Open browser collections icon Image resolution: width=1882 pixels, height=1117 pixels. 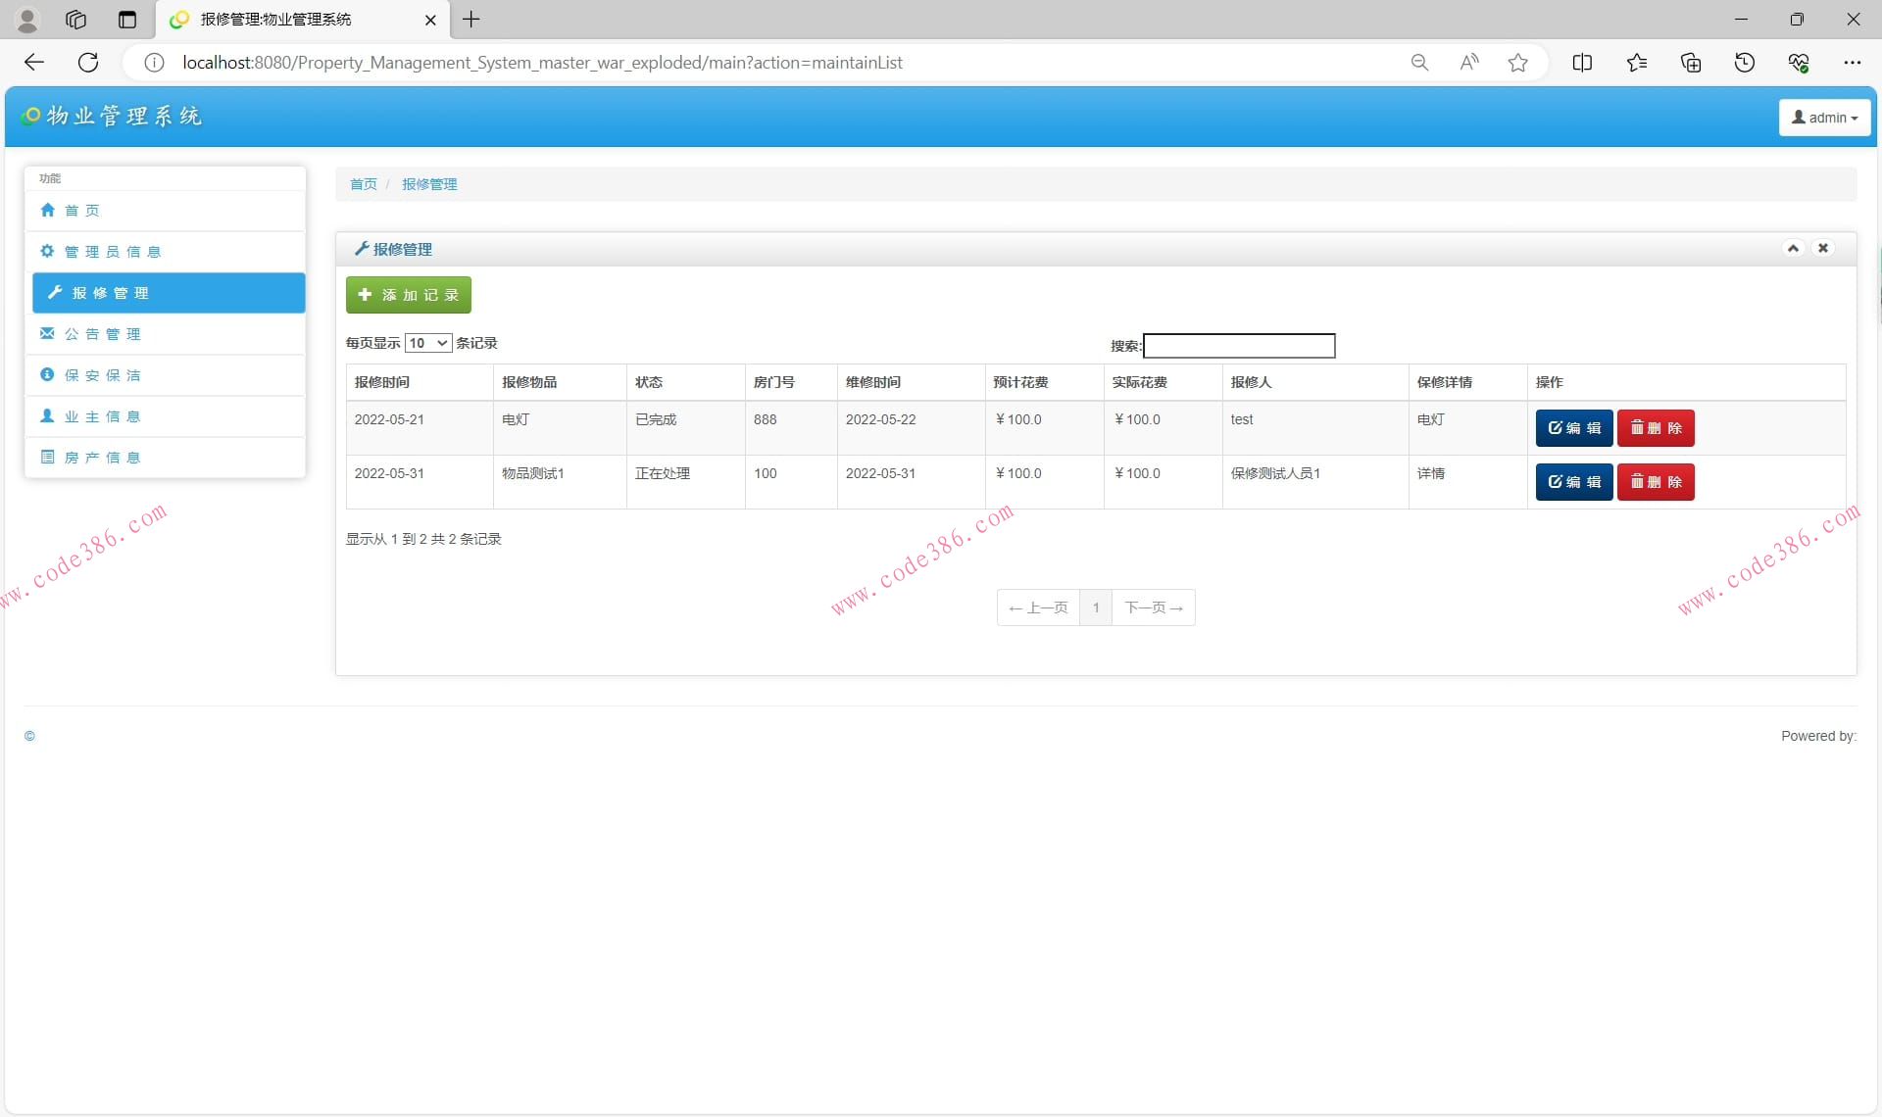click(1691, 63)
